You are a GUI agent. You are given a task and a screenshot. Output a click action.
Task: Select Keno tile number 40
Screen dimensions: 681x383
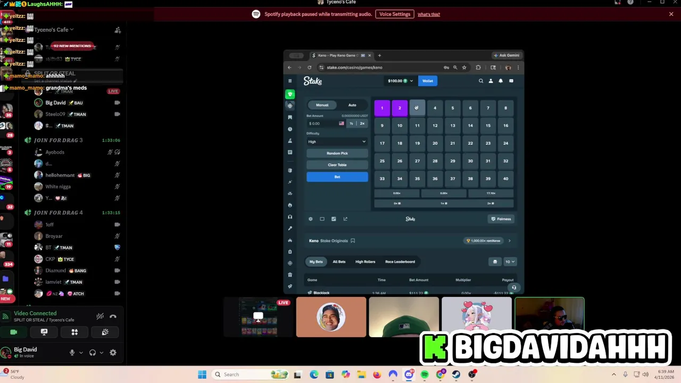tap(505, 179)
